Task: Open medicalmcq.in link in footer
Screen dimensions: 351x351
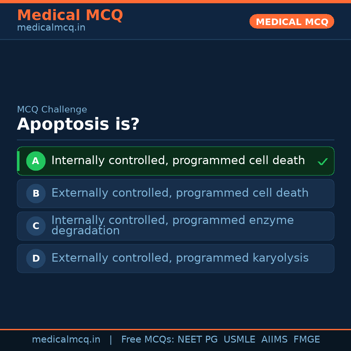Action: (66, 340)
